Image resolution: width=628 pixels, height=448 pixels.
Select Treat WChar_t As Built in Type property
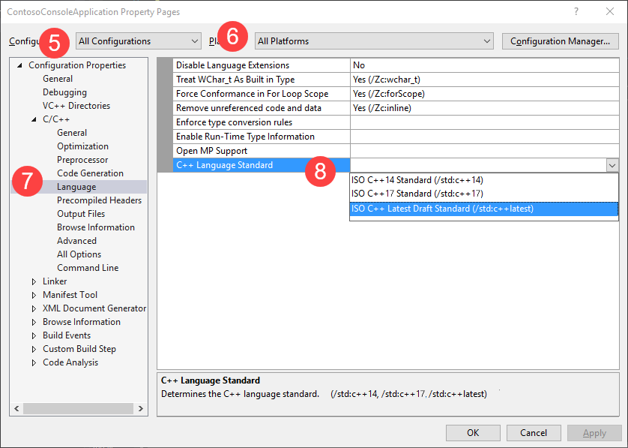click(262, 80)
